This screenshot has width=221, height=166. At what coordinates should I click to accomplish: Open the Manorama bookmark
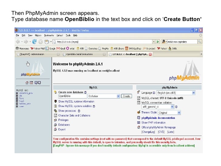pyautogui.click(x=22, y=49)
